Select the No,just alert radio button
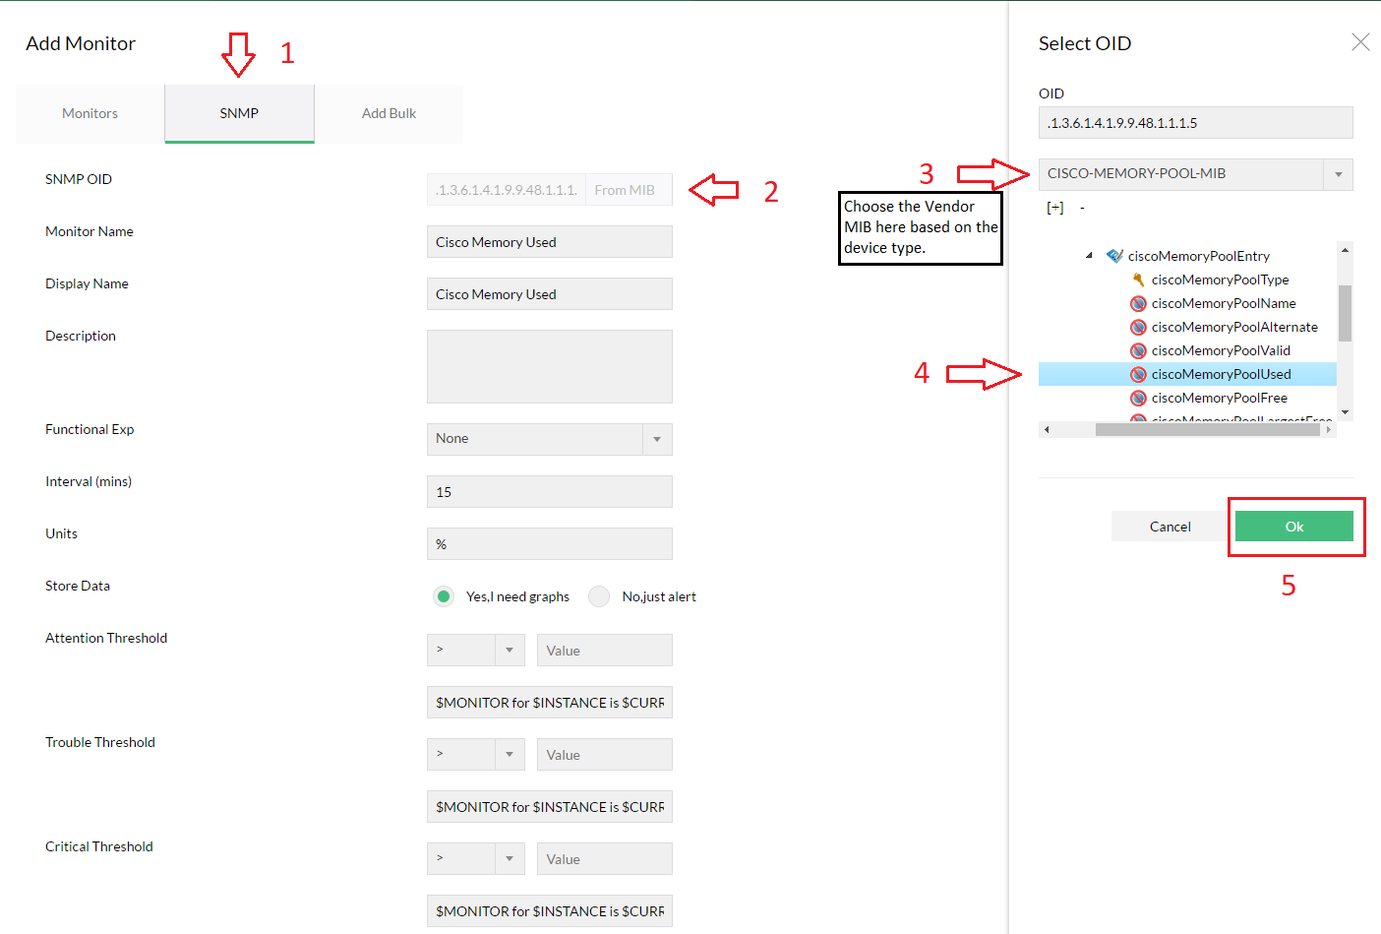The height and width of the screenshot is (934, 1381). (x=599, y=596)
